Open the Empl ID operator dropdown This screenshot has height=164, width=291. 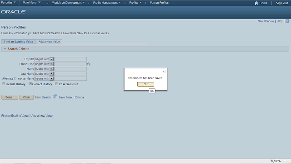[51, 59]
